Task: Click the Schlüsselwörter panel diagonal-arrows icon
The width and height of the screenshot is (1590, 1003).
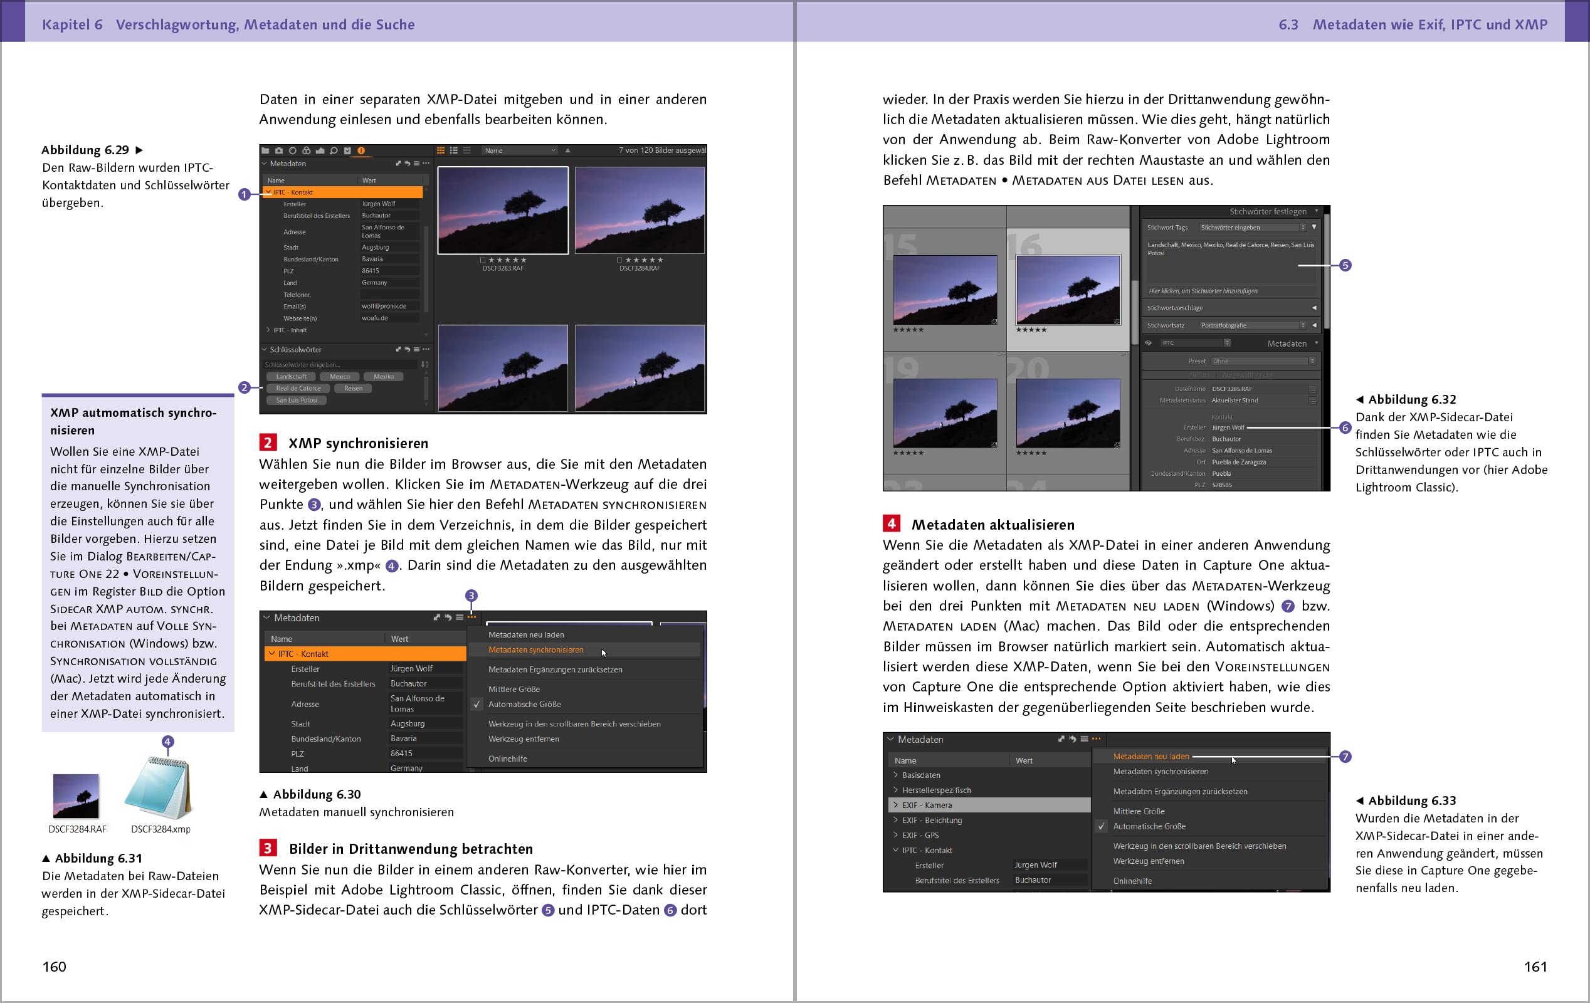Action: point(398,349)
